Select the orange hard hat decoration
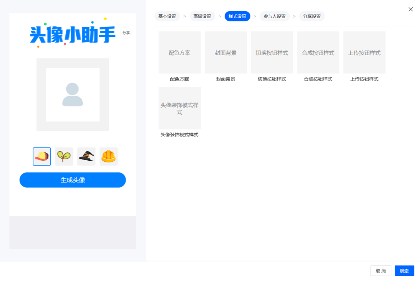The width and height of the screenshot is (420, 281). (x=108, y=156)
